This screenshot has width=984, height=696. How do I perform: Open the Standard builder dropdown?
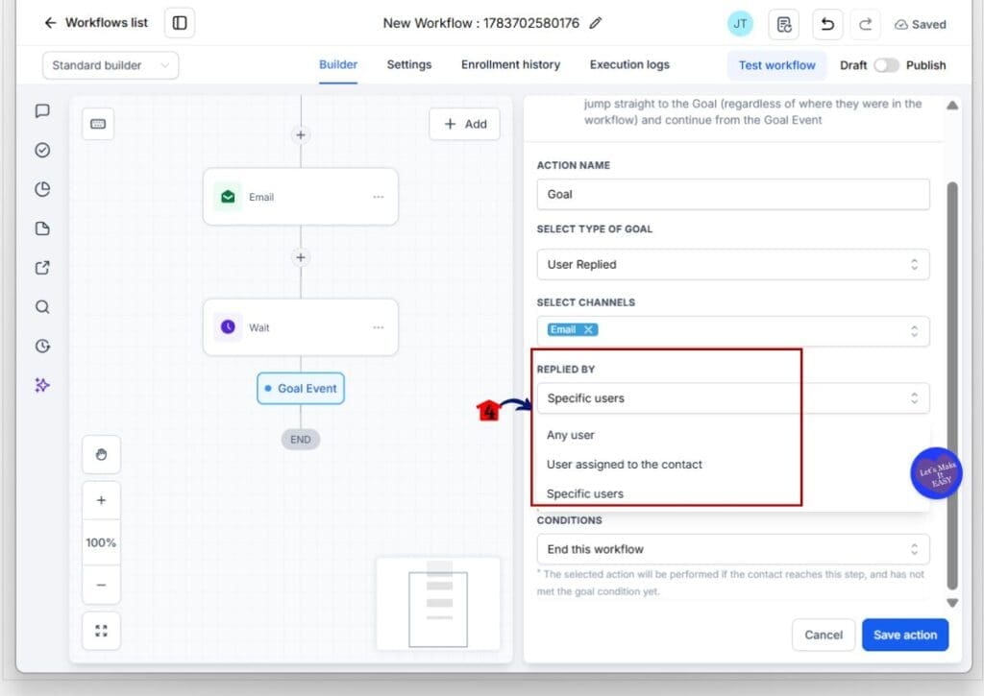[x=111, y=65]
